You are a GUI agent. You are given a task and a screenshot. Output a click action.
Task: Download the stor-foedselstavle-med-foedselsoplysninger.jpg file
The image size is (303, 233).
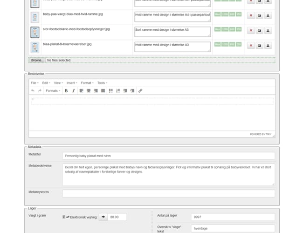[269, 30]
